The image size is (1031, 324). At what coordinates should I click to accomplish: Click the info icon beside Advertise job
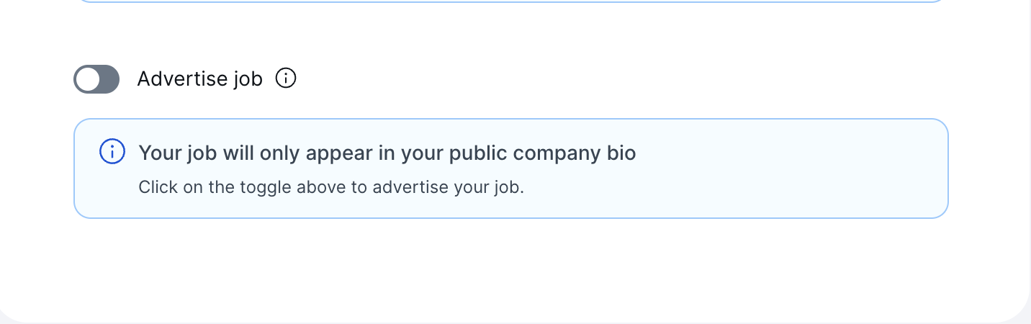click(286, 78)
